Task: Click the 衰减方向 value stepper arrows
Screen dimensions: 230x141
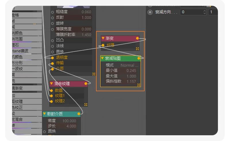Action: (x=204, y=12)
